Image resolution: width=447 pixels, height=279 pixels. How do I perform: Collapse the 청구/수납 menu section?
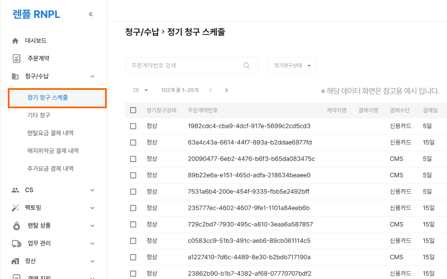(x=92, y=76)
